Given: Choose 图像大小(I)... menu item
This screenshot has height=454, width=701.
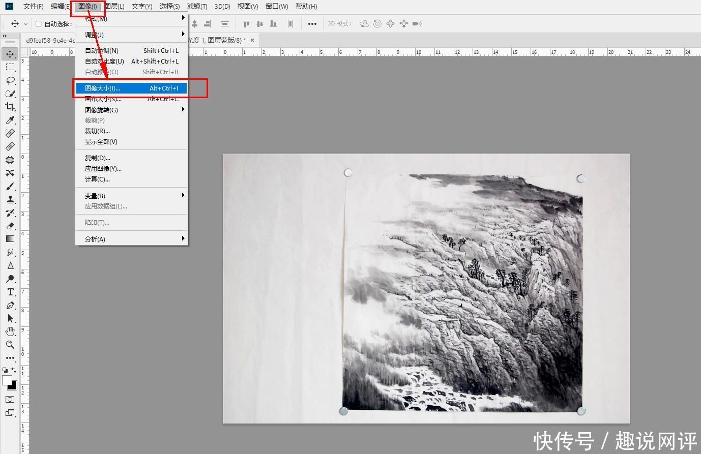Looking at the screenshot, I should 131,88.
